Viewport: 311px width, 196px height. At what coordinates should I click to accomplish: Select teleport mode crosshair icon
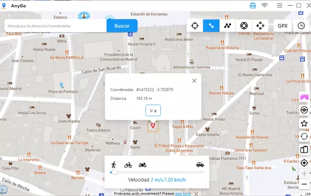[x=195, y=26]
